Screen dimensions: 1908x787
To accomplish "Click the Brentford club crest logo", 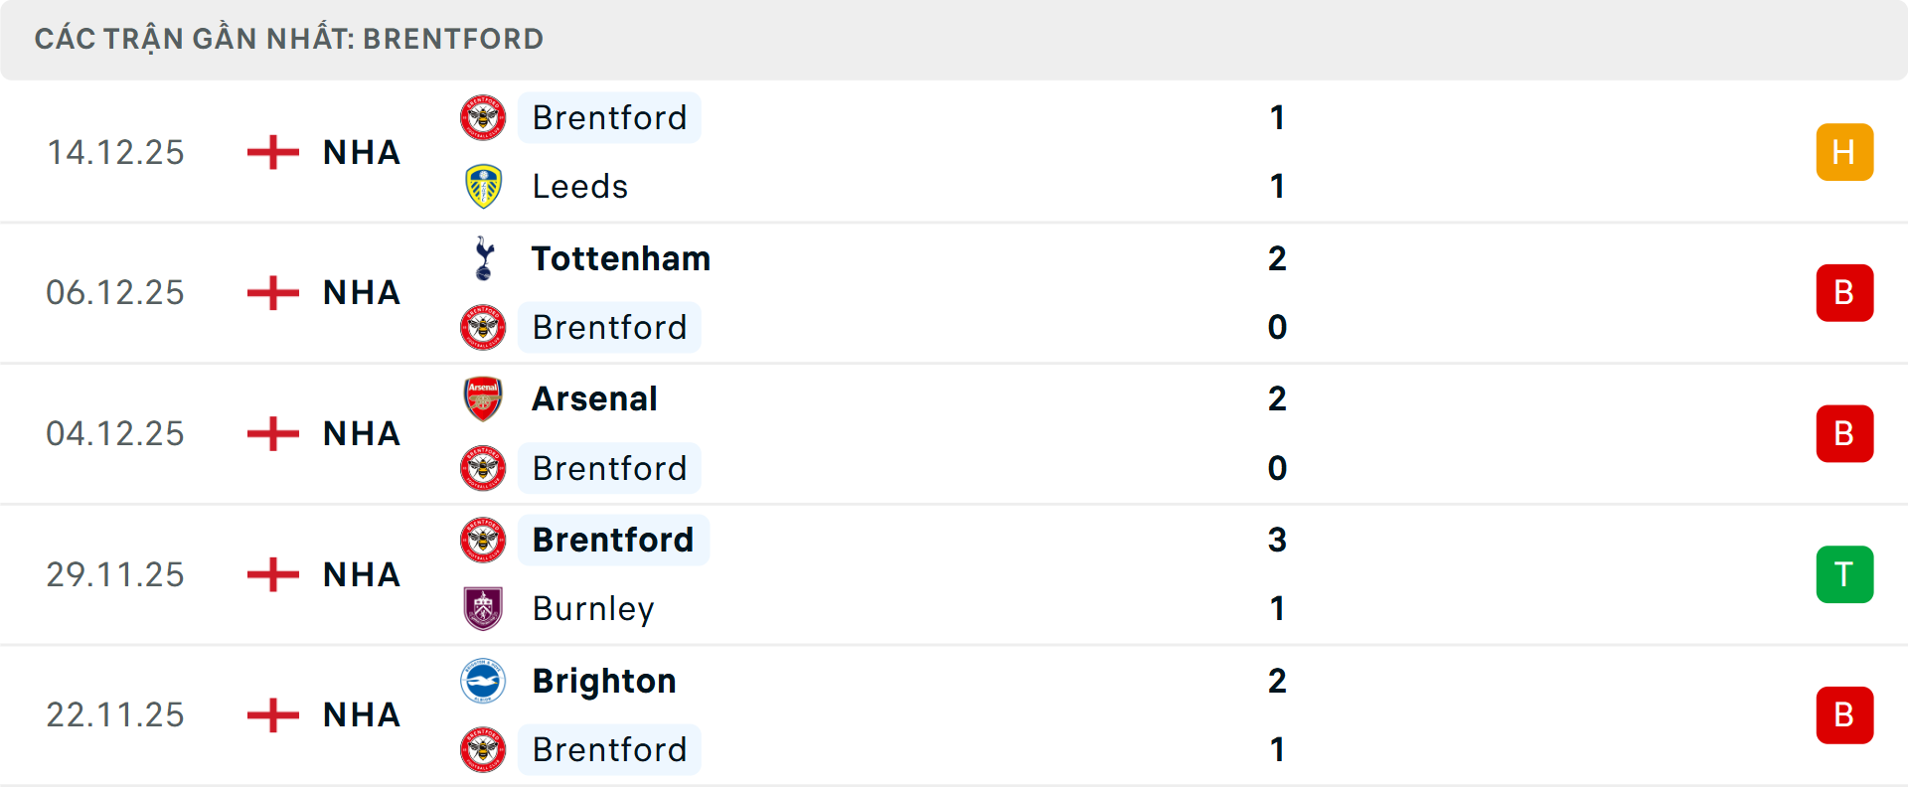I will coord(483,117).
